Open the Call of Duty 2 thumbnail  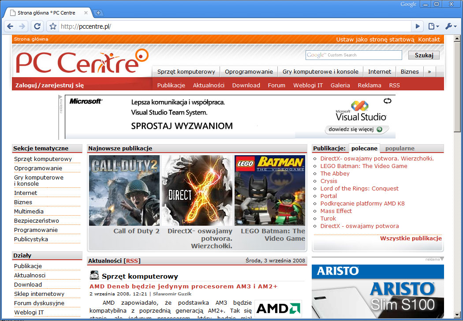[x=124, y=190]
